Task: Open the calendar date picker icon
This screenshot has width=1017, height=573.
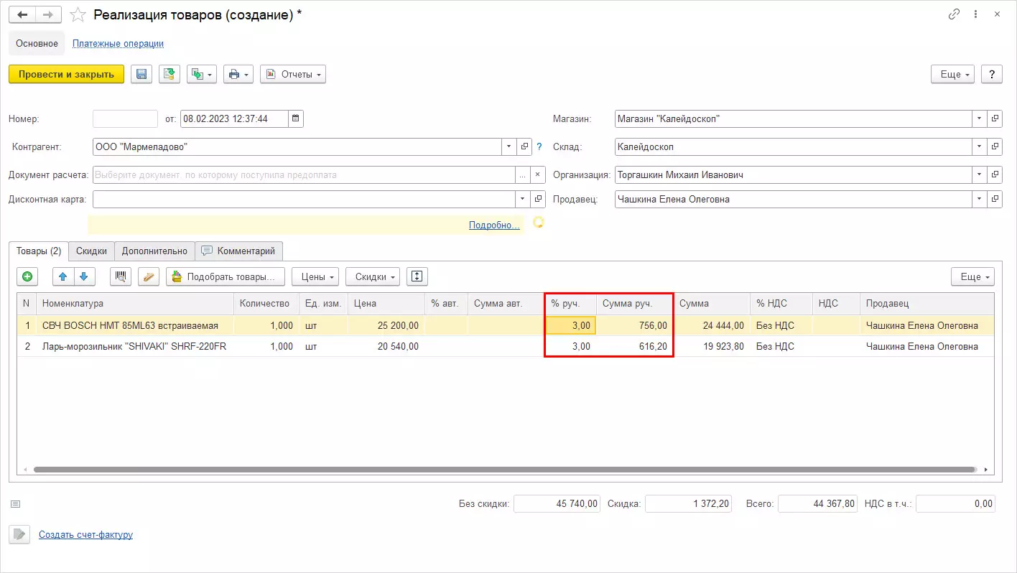Action: tap(296, 118)
